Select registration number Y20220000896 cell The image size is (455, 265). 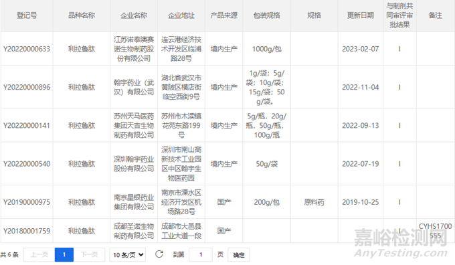[x=27, y=87]
